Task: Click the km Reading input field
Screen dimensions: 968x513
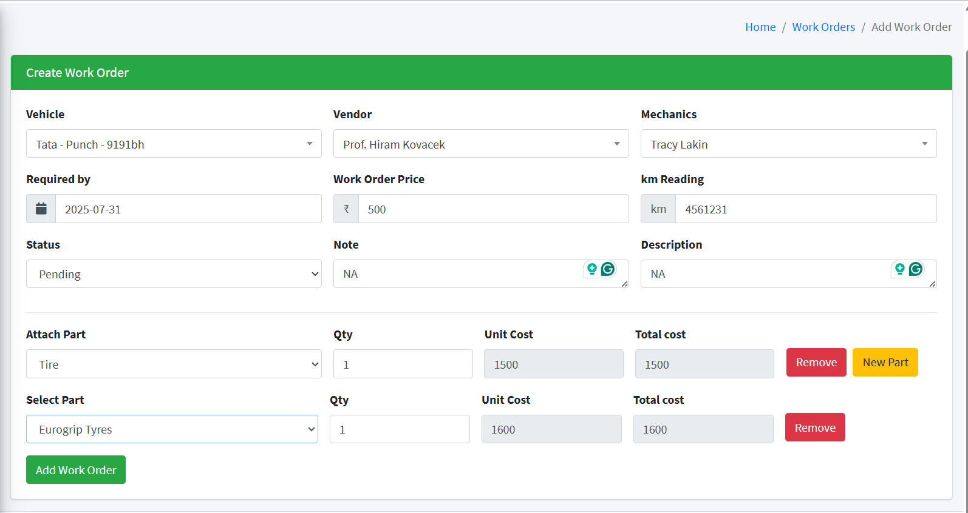Action: pyautogui.click(x=805, y=209)
